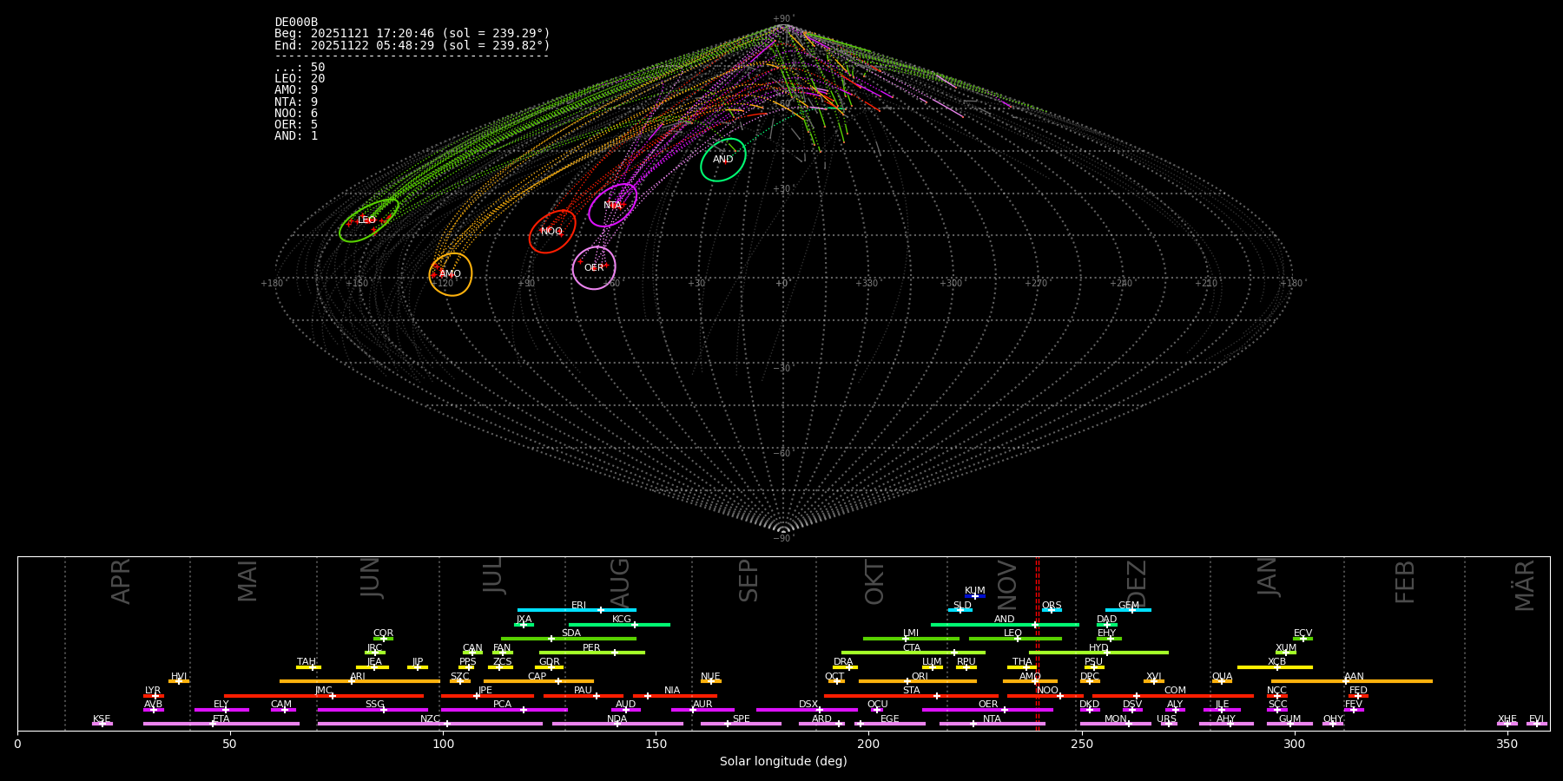Click the LEO radiant ellipse on sky map

(369, 220)
